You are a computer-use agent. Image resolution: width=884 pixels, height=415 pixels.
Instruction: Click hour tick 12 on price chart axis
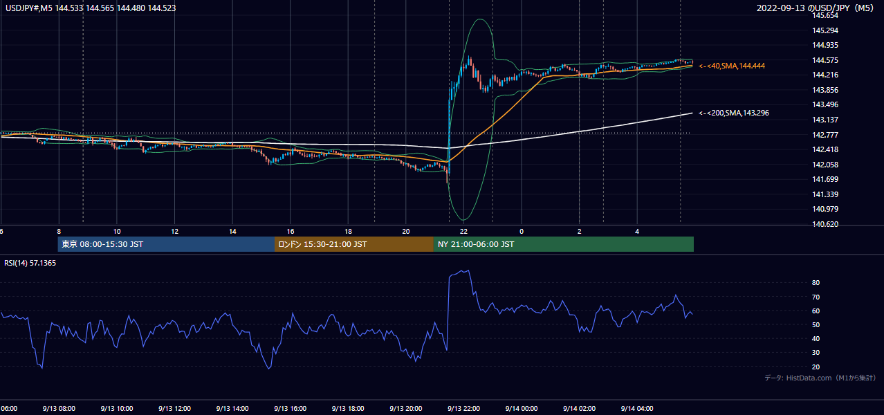tap(175, 231)
